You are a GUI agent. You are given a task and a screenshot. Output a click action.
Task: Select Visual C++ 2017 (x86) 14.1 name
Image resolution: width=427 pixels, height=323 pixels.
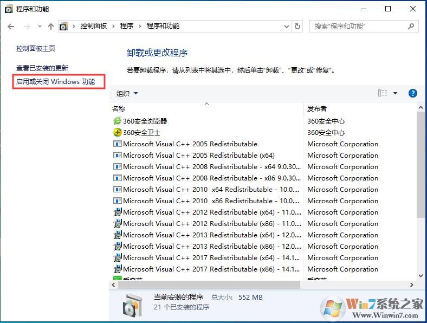[211, 269]
